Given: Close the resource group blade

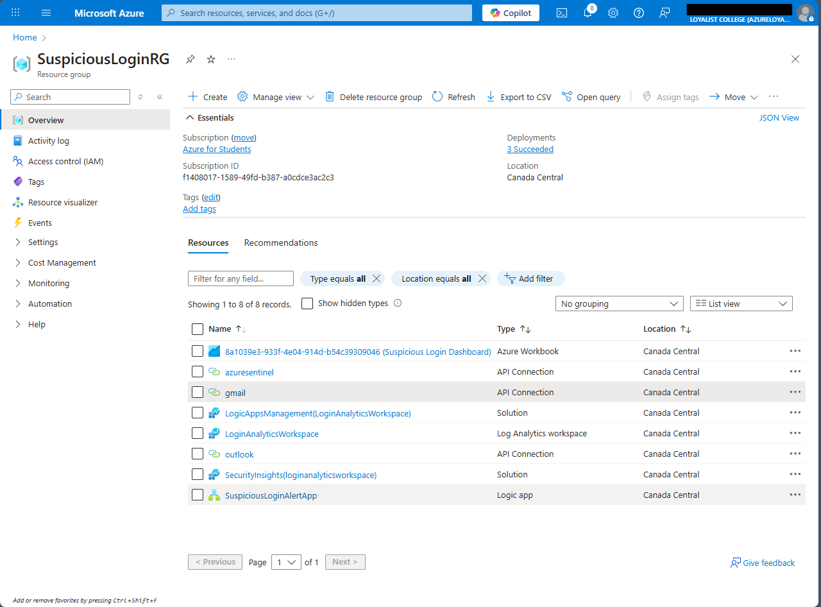Looking at the screenshot, I should point(795,59).
